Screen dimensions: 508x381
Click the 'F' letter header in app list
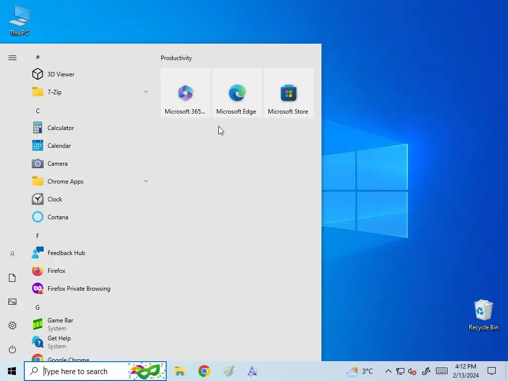[38, 236]
